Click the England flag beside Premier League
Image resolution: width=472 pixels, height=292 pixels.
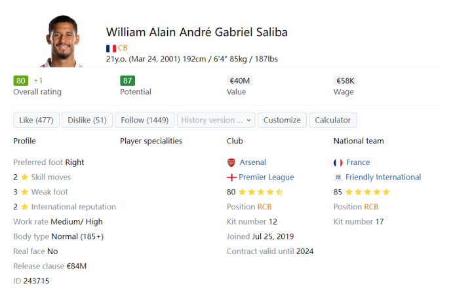(x=231, y=177)
